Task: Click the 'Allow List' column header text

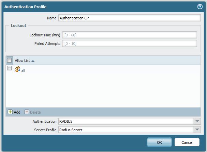Action: click(22, 61)
